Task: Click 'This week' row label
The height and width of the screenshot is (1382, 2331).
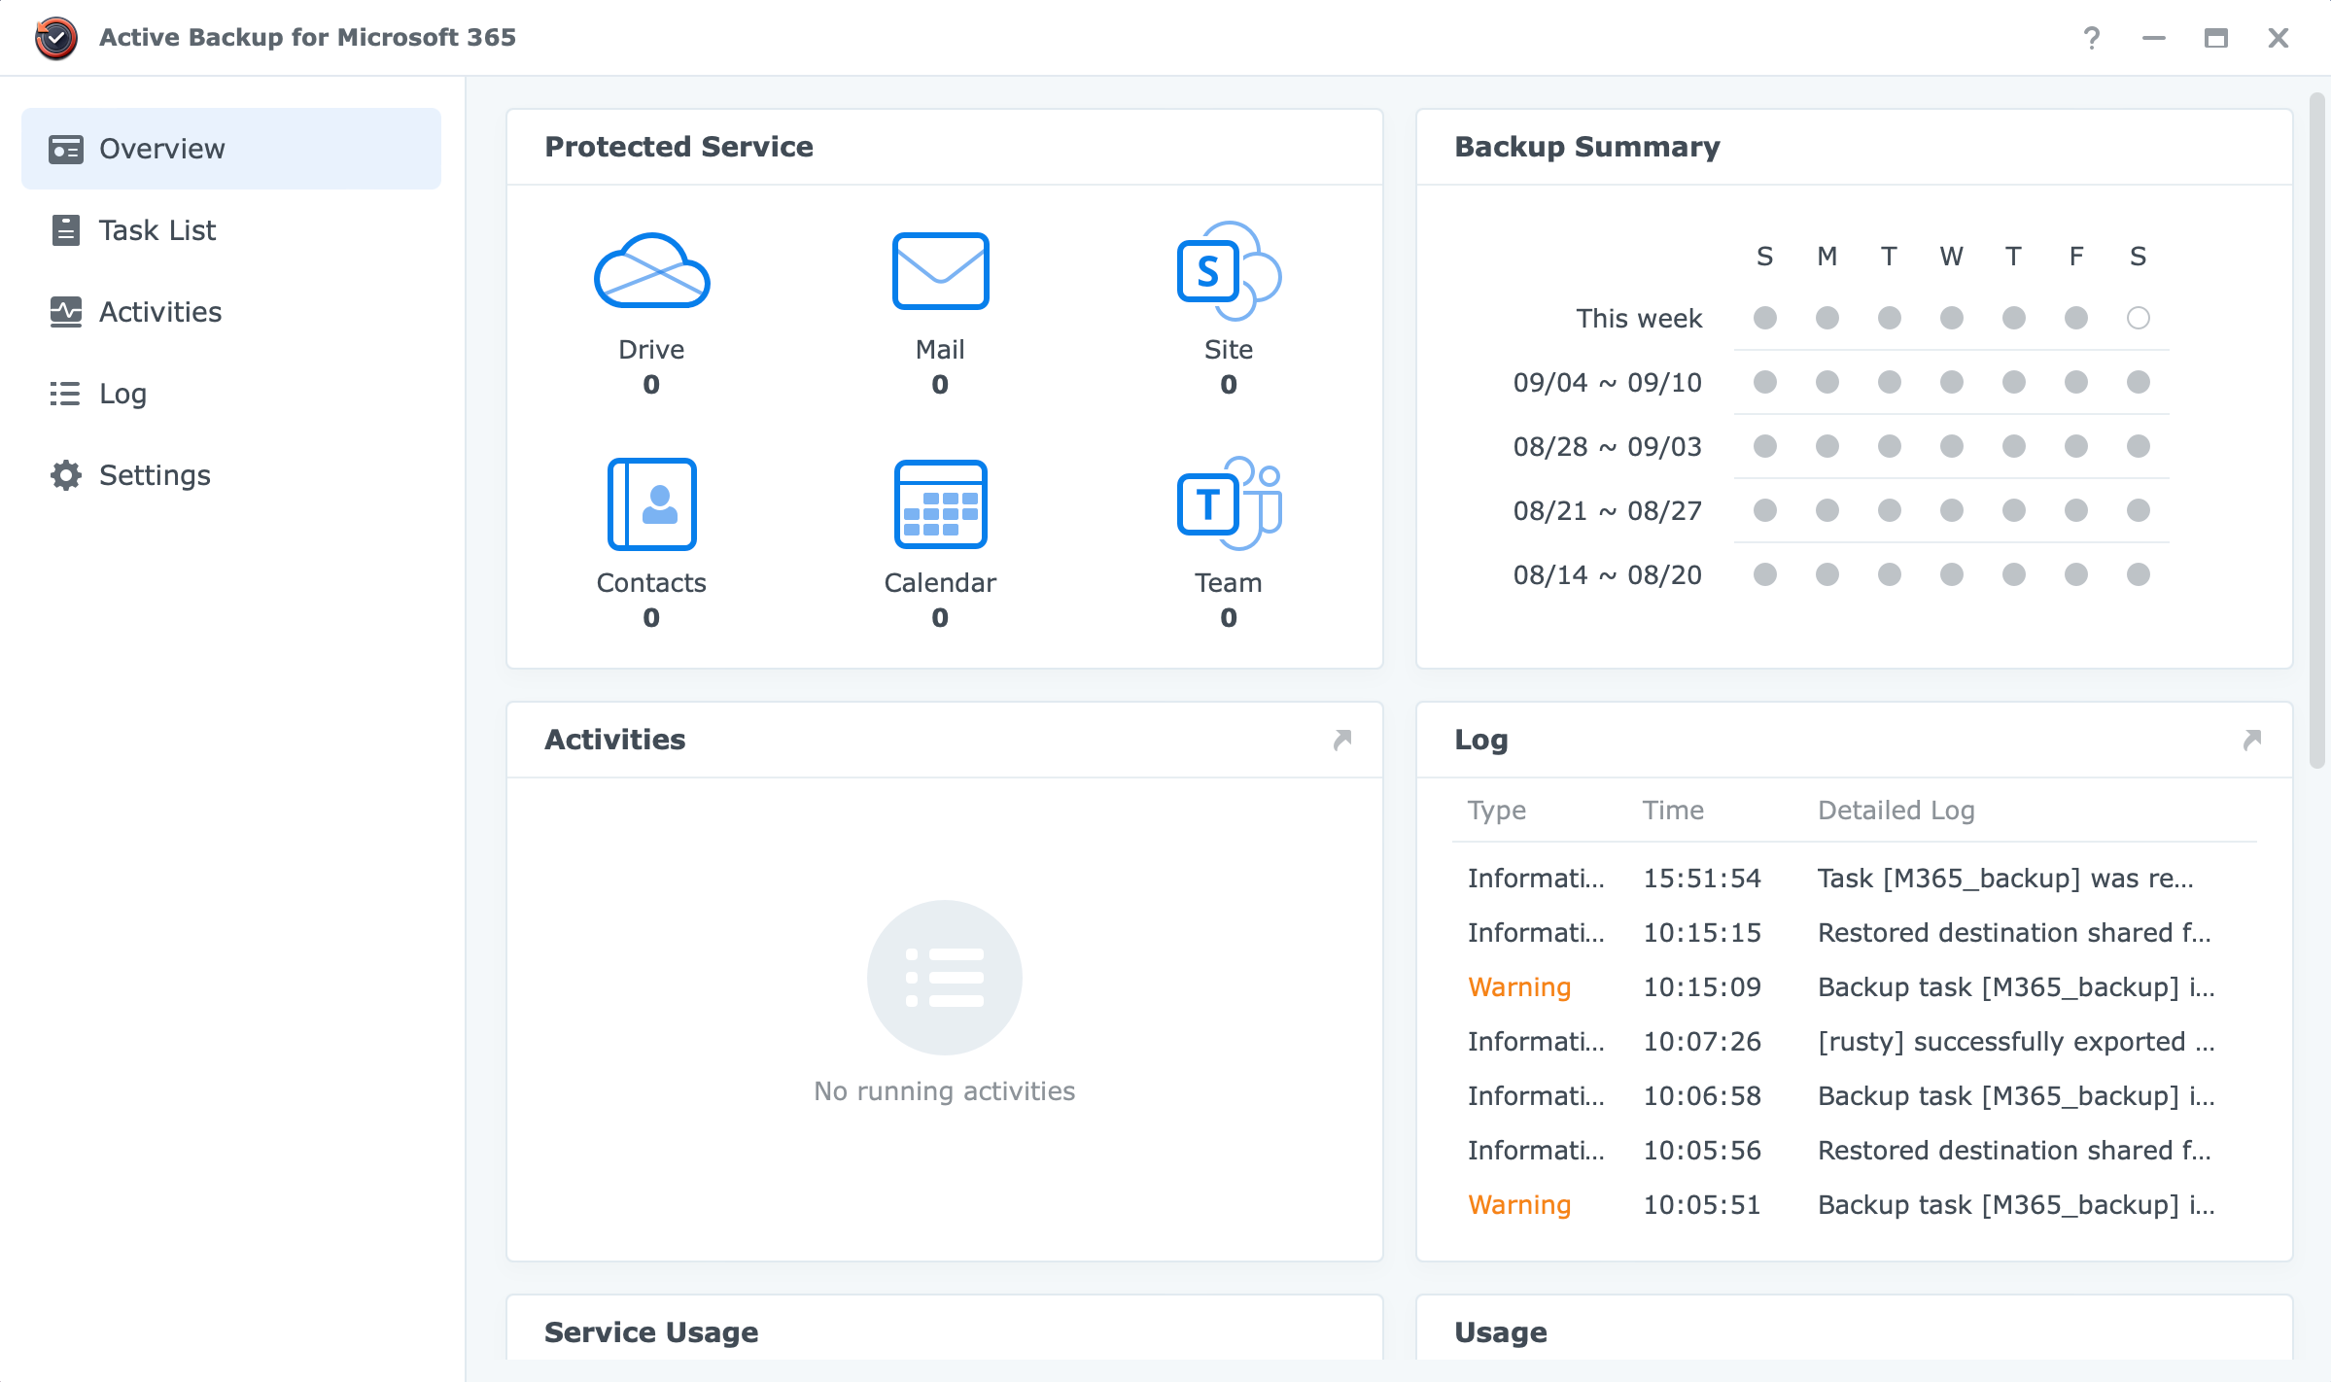Action: click(x=1639, y=319)
